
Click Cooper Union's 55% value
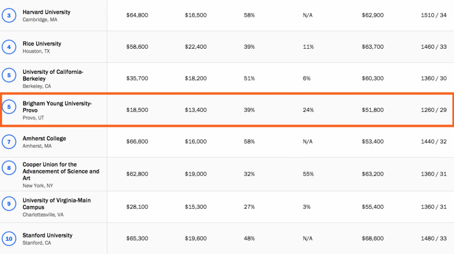(x=309, y=174)
